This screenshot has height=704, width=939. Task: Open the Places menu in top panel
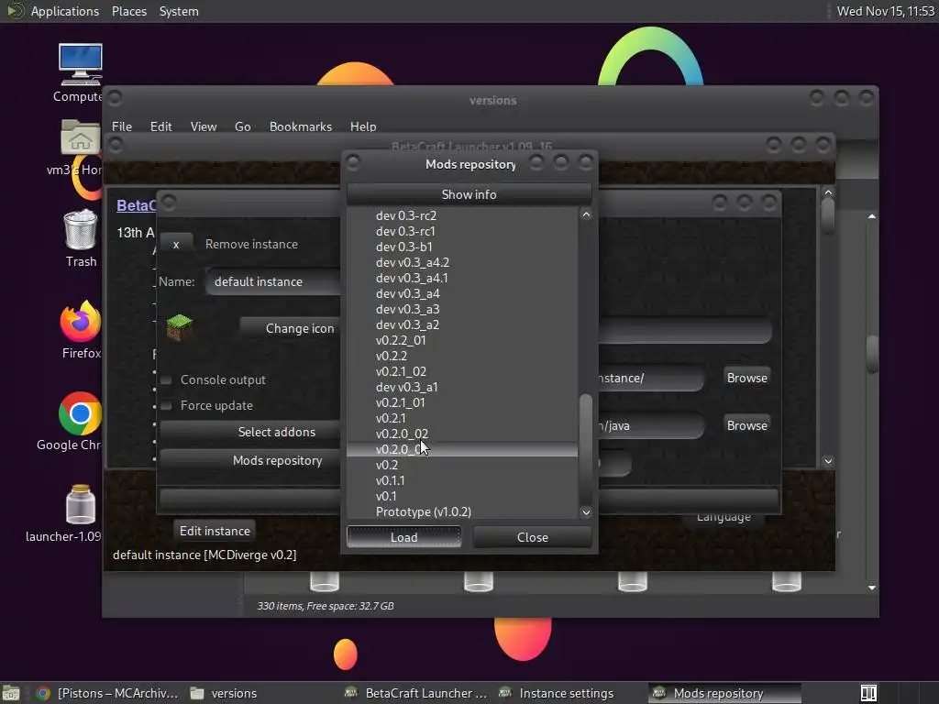pos(129,11)
